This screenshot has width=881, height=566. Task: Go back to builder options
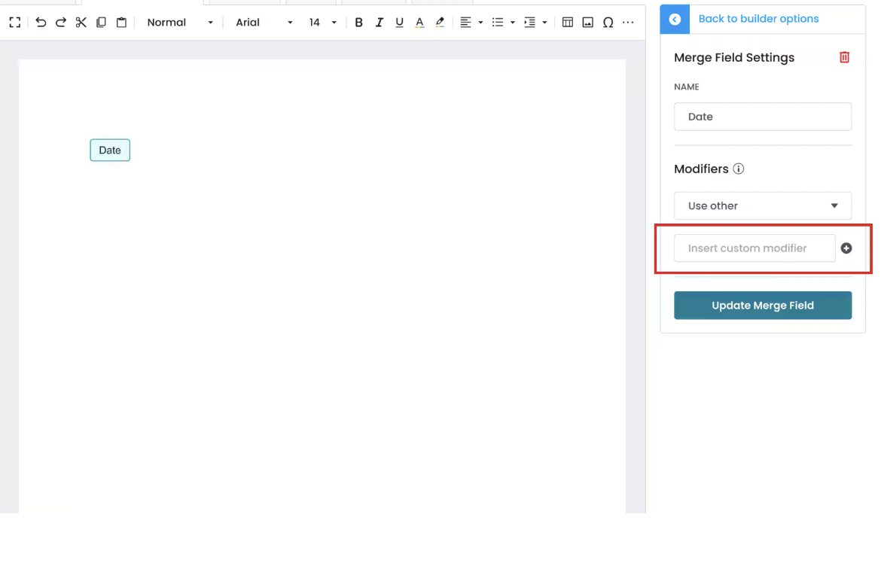[x=758, y=18]
